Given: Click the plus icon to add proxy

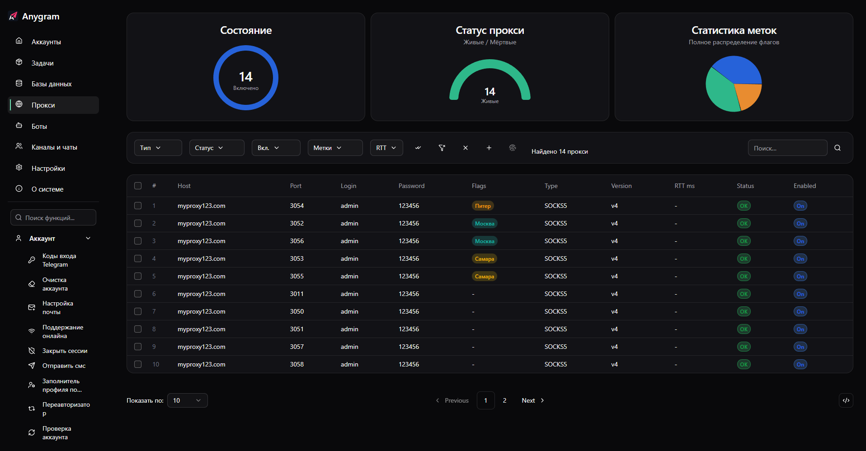Looking at the screenshot, I should [489, 148].
